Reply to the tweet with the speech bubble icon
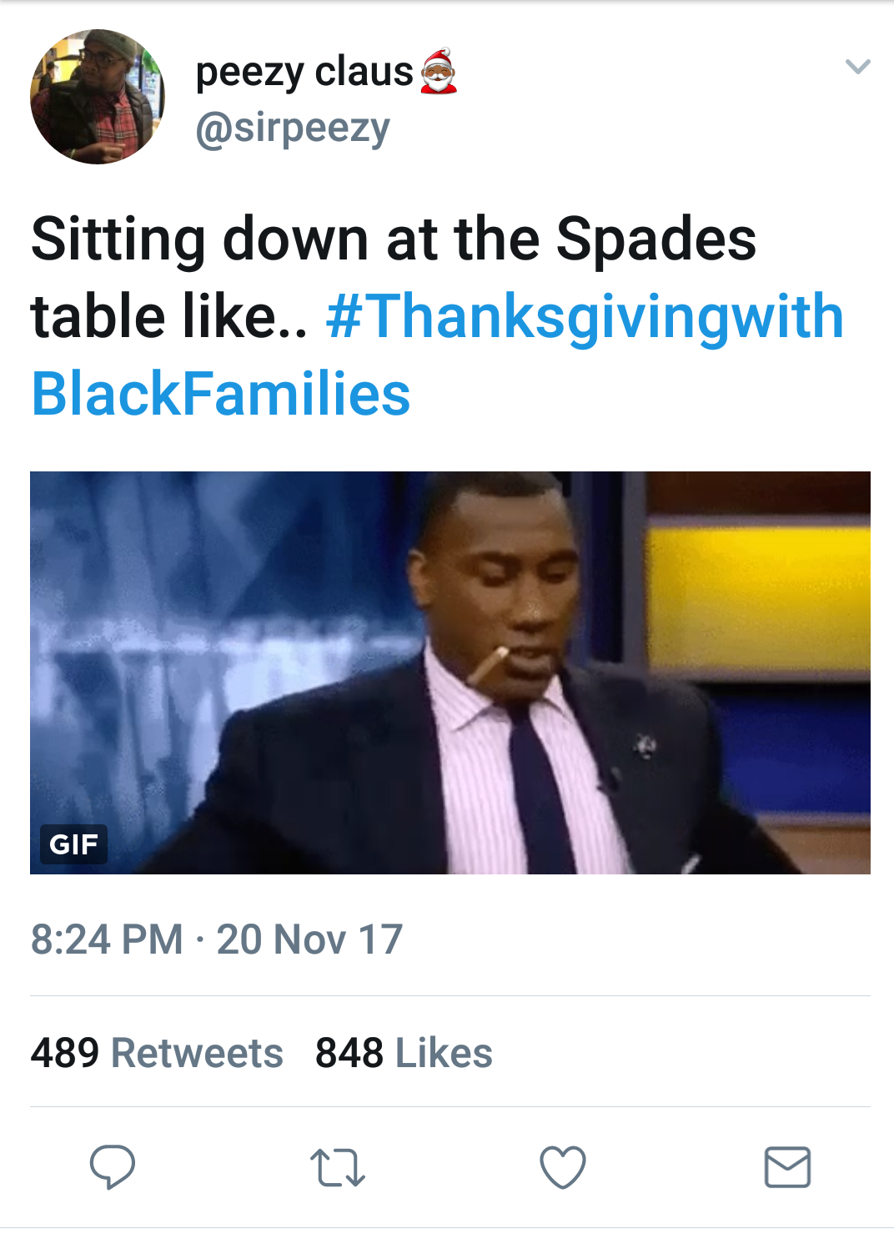The image size is (894, 1239). [x=113, y=1166]
